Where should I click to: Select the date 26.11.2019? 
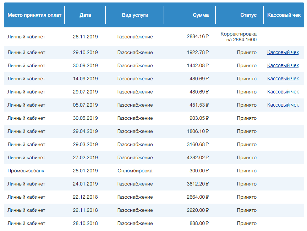(85, 37)
